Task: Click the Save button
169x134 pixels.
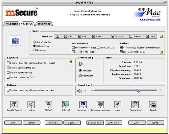Action: pyautogui.click(x=155, y=123)
